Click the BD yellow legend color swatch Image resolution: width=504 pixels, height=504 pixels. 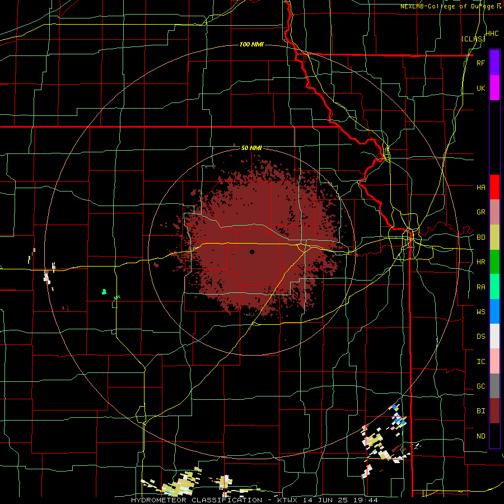pos(494,237)
